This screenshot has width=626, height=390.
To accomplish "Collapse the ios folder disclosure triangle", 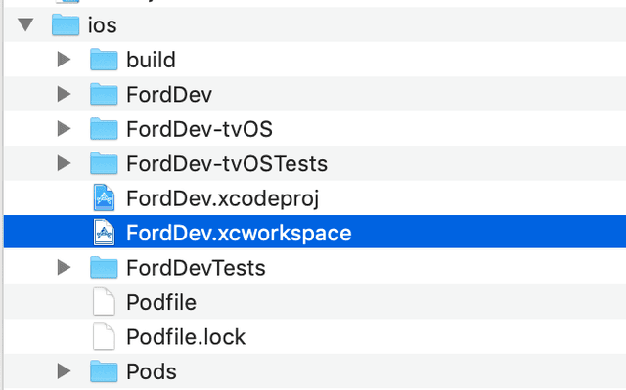I will tap(25, 24).
